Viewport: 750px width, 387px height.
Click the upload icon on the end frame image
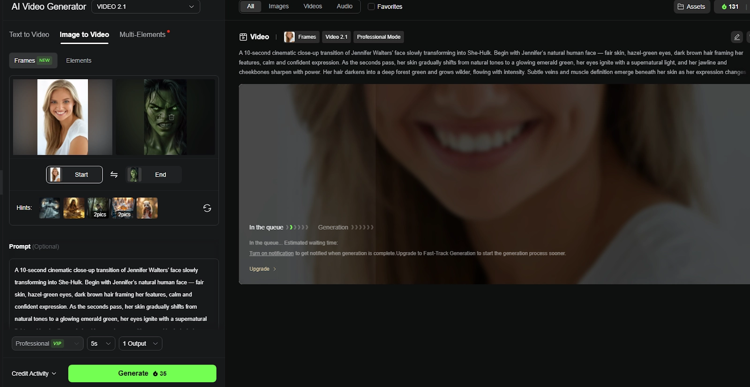[x=159, y=117]
